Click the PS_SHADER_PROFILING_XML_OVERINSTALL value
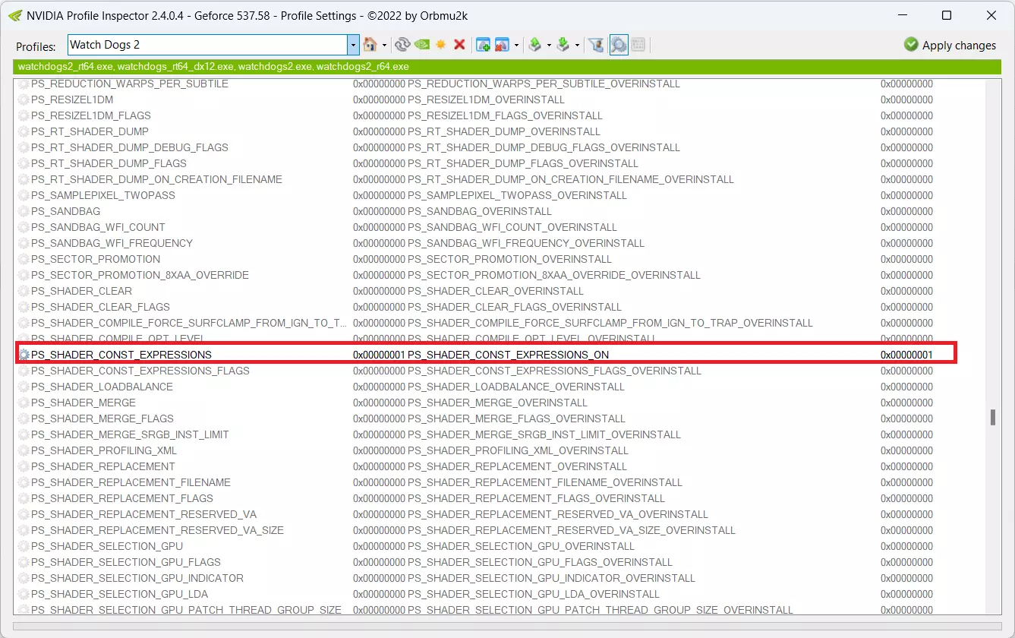Viewport: 1015px width, 638px height. pyautogui.click(x=518, y=450)
